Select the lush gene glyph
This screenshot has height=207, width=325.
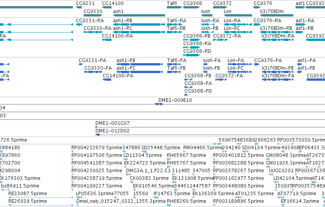pos(207,15)
